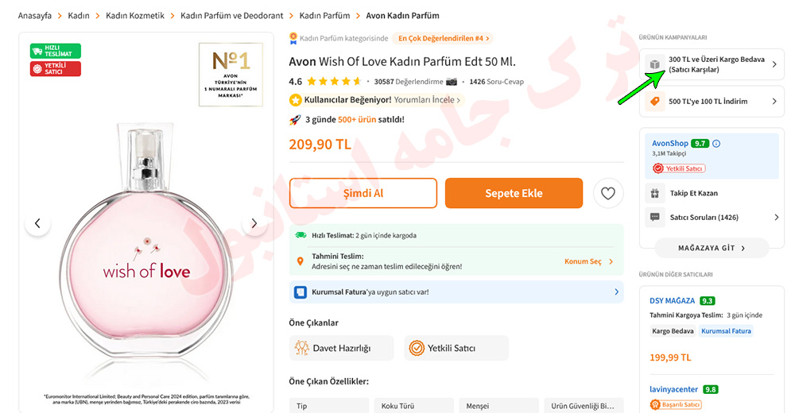Screen dimensions: 795x413
Task: Open Konum Seç delivery location selector
Action: [588, 261]
